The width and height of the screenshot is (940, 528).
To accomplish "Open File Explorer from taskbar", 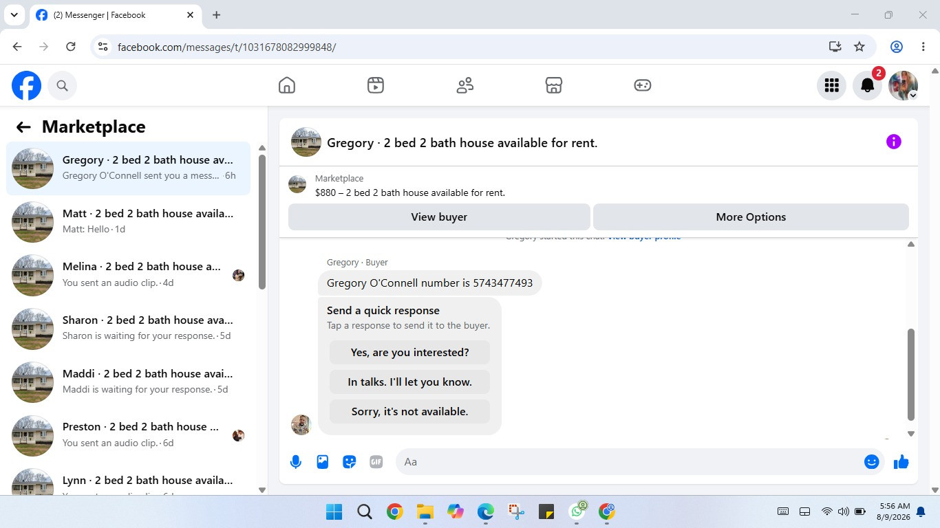I will pyautogui.click(x=425, y=511).
